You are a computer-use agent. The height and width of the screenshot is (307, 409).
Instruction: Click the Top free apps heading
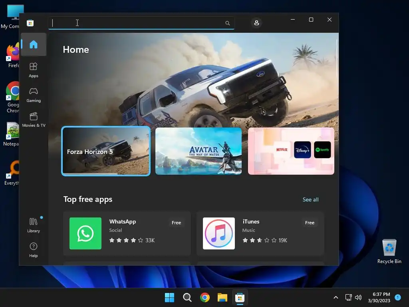(88, 199)
